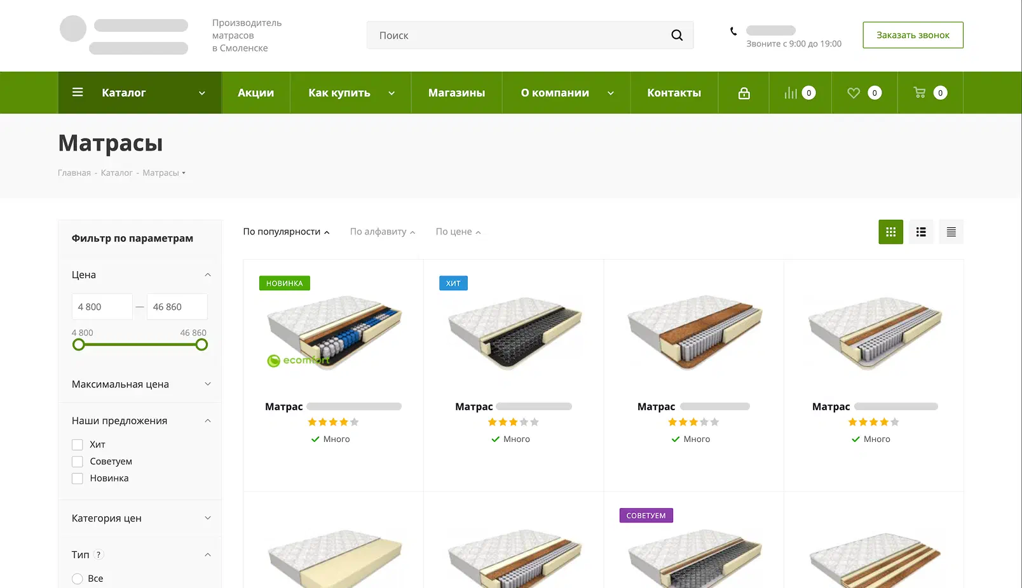The width and height of the screenshot is (1022, 588).
Task: Click the site logo circle
Action: pyautogui.click(x=73, y=29)
